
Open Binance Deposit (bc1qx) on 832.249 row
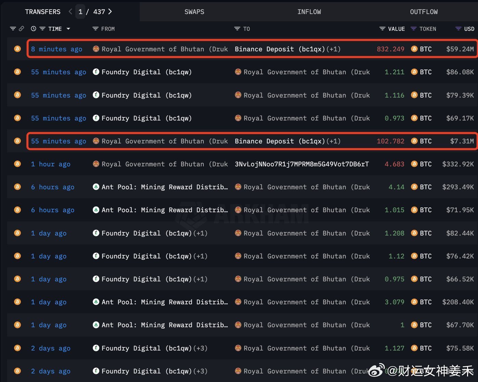tap(280, 49)
